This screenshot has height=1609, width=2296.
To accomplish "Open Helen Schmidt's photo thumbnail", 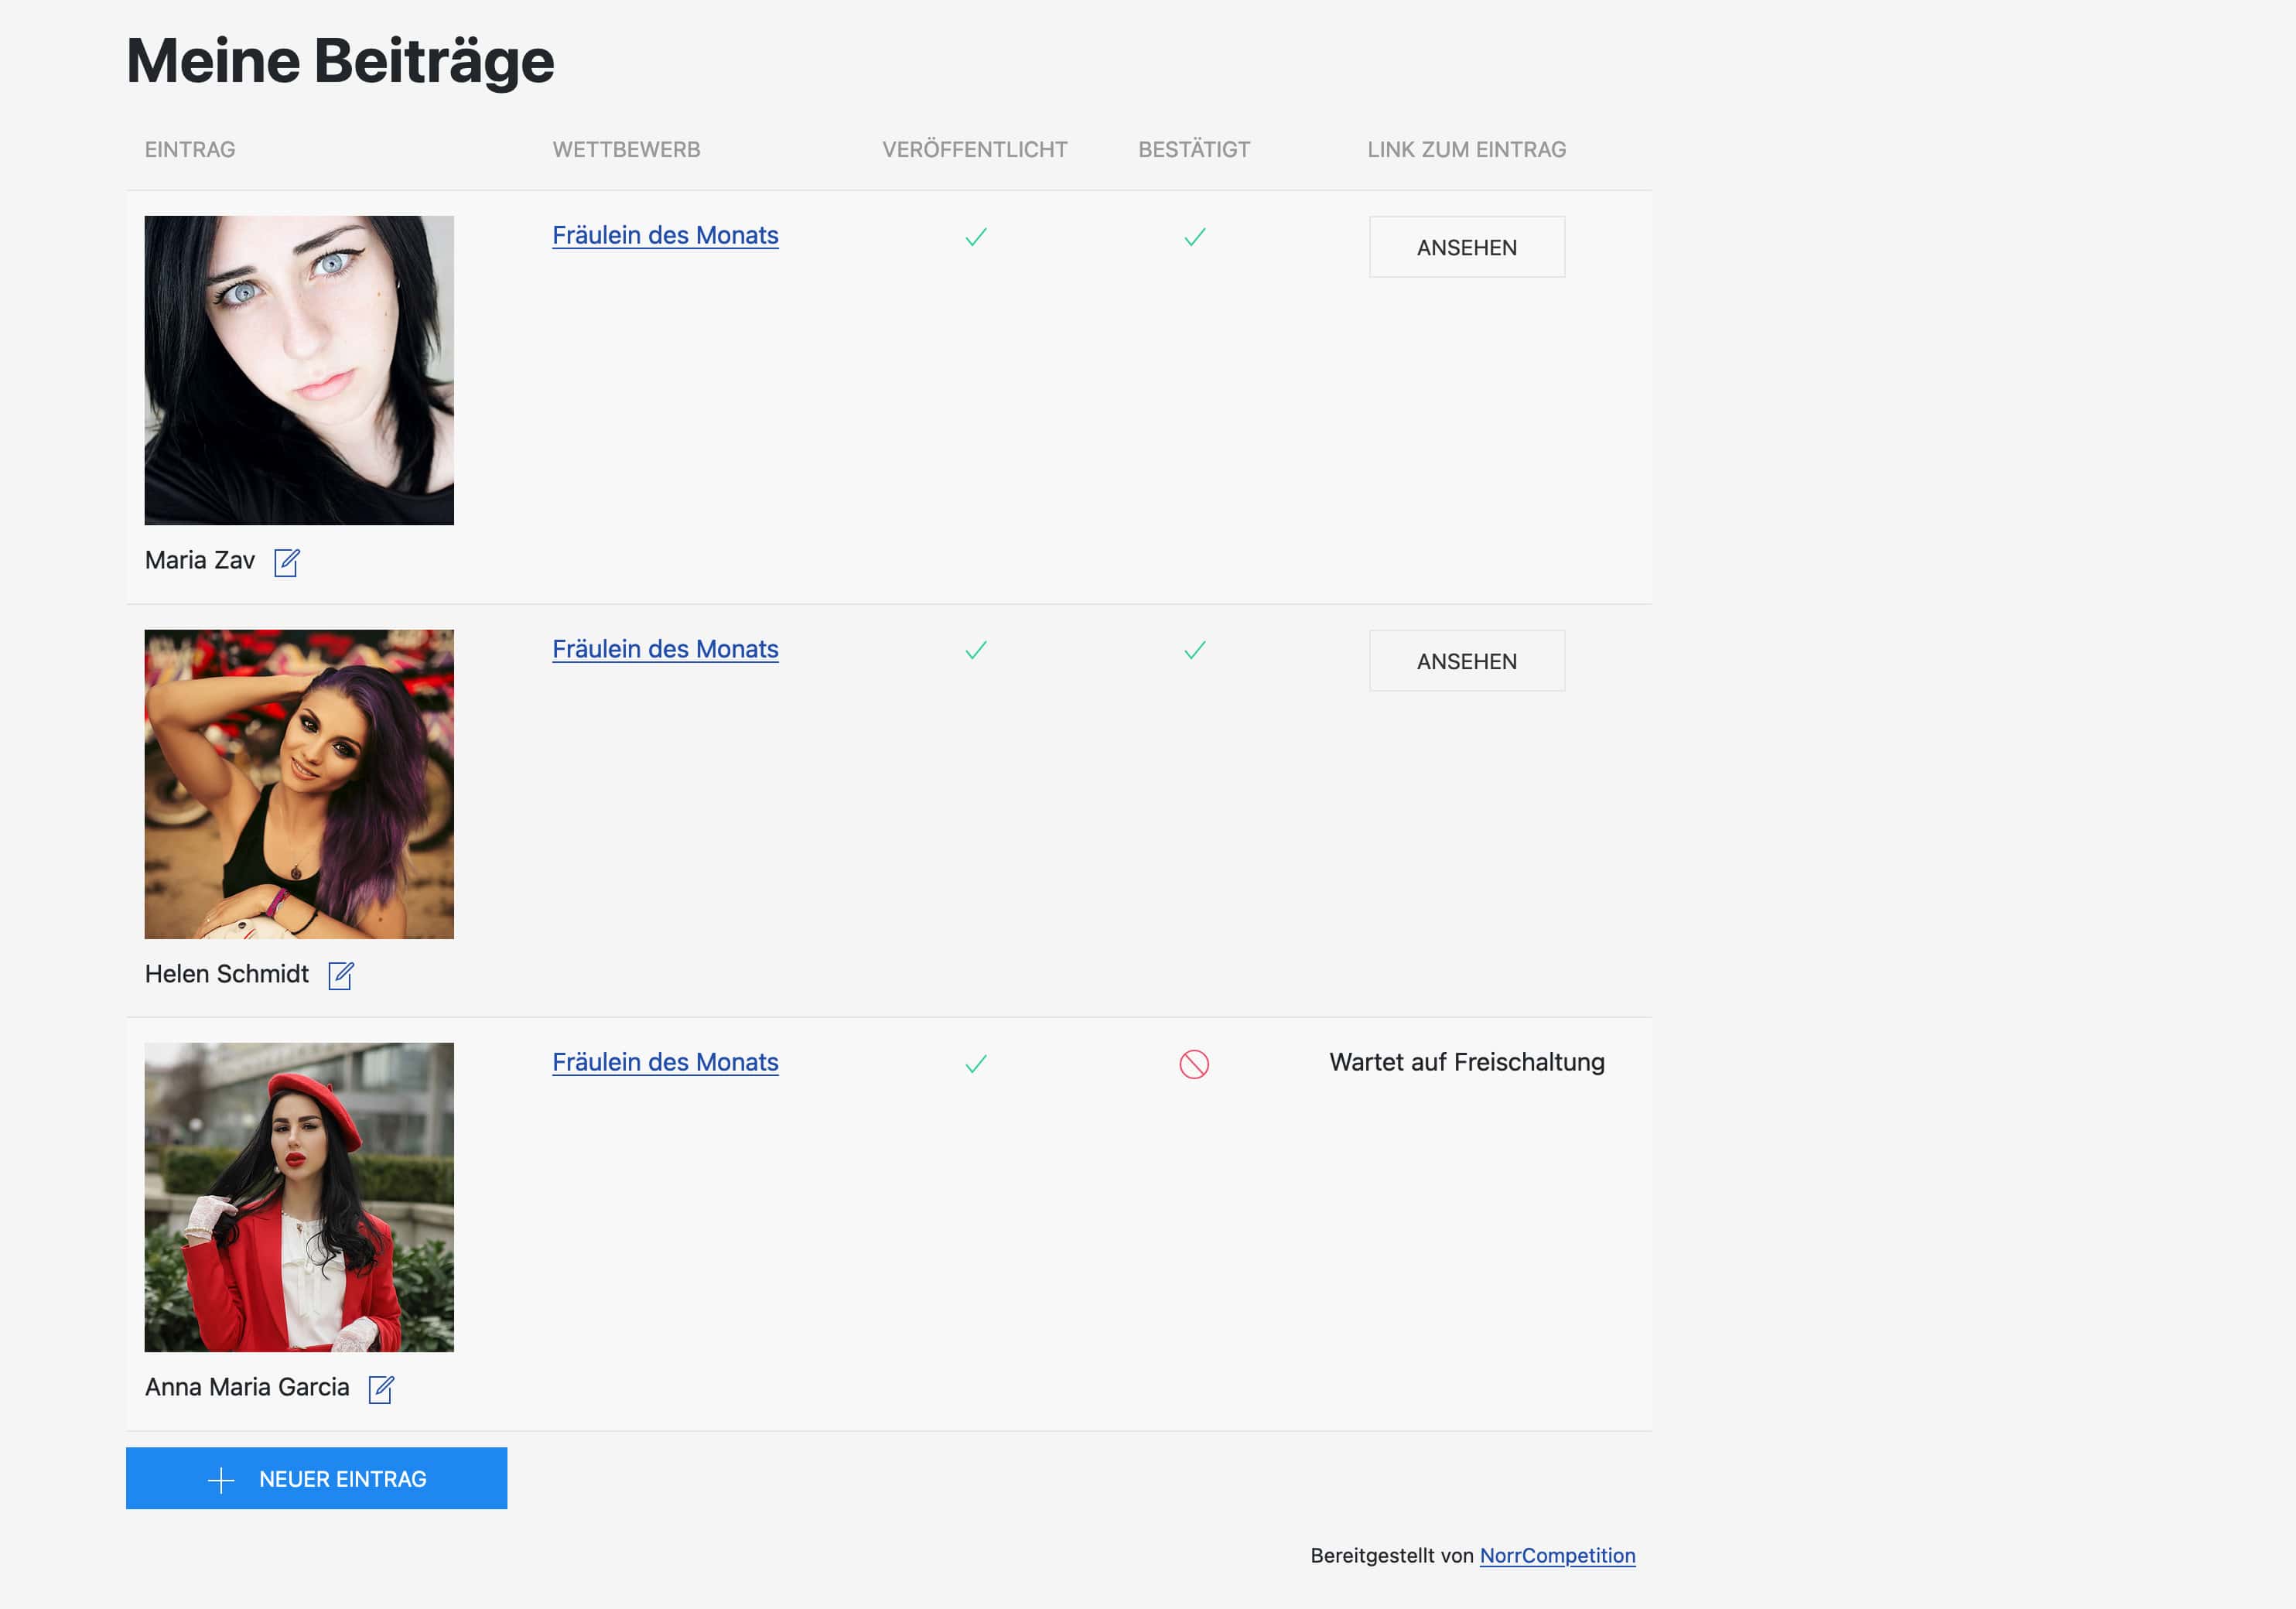I will tap(299, 784).
